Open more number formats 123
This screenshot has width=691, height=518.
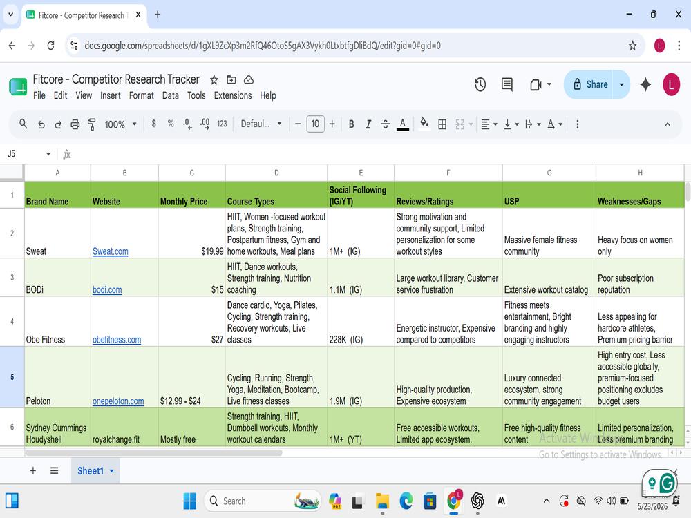(222, 124)
